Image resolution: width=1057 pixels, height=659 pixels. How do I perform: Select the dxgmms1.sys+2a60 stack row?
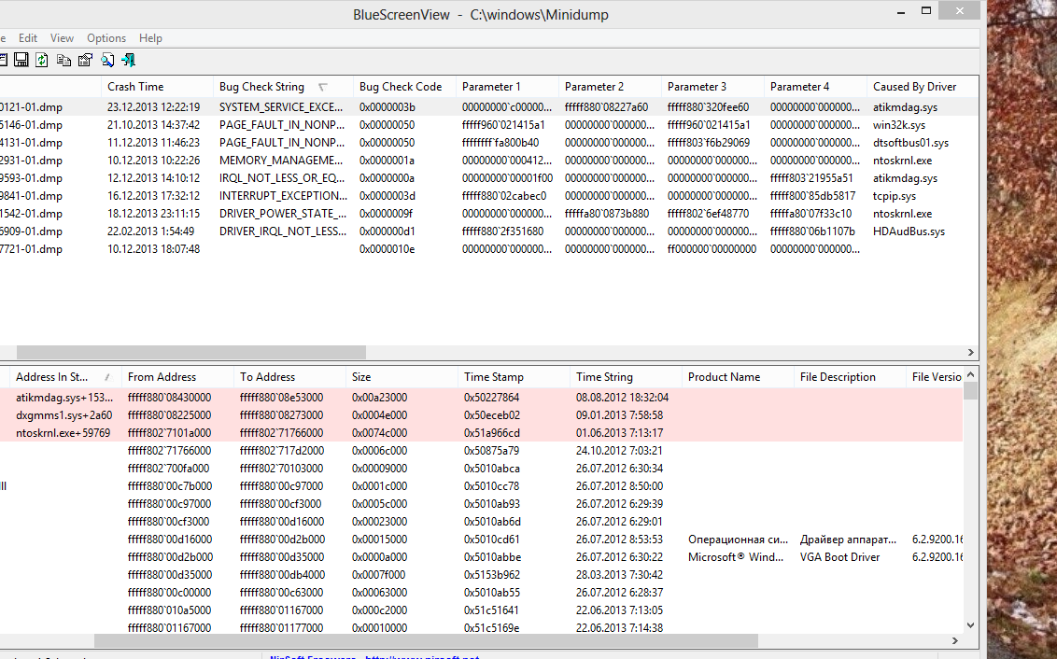(481, 415)
